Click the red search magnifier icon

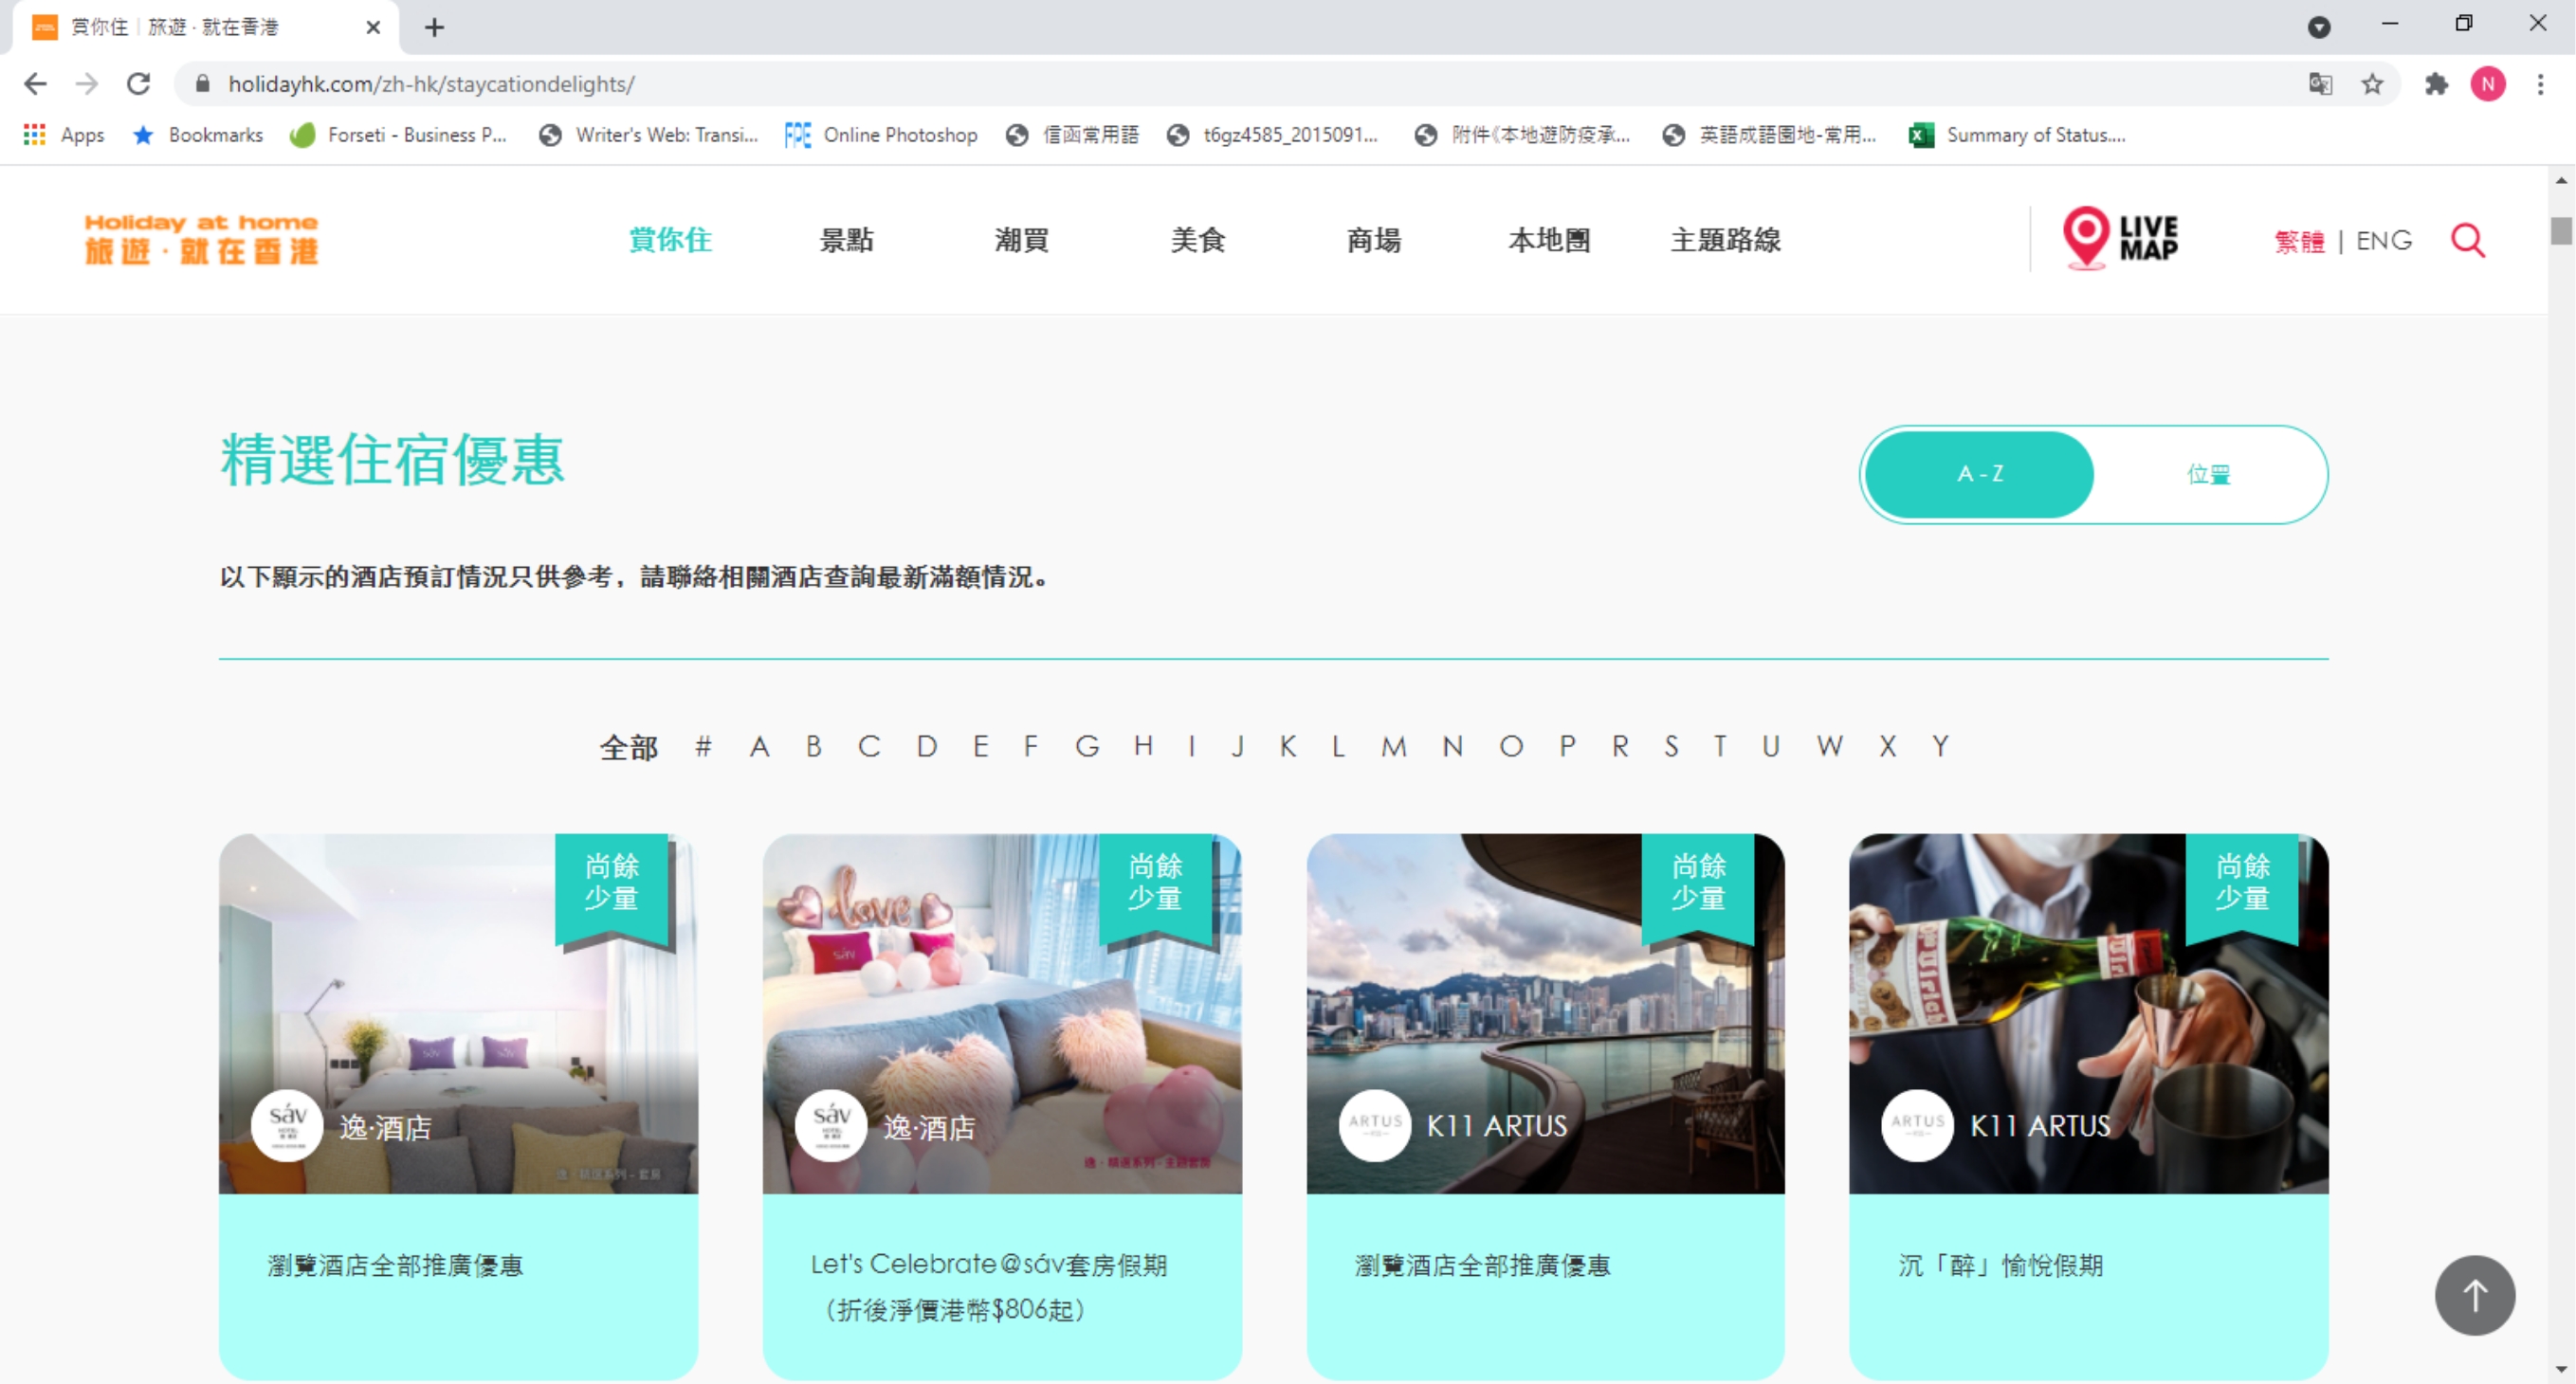(x=2468, y=240)
